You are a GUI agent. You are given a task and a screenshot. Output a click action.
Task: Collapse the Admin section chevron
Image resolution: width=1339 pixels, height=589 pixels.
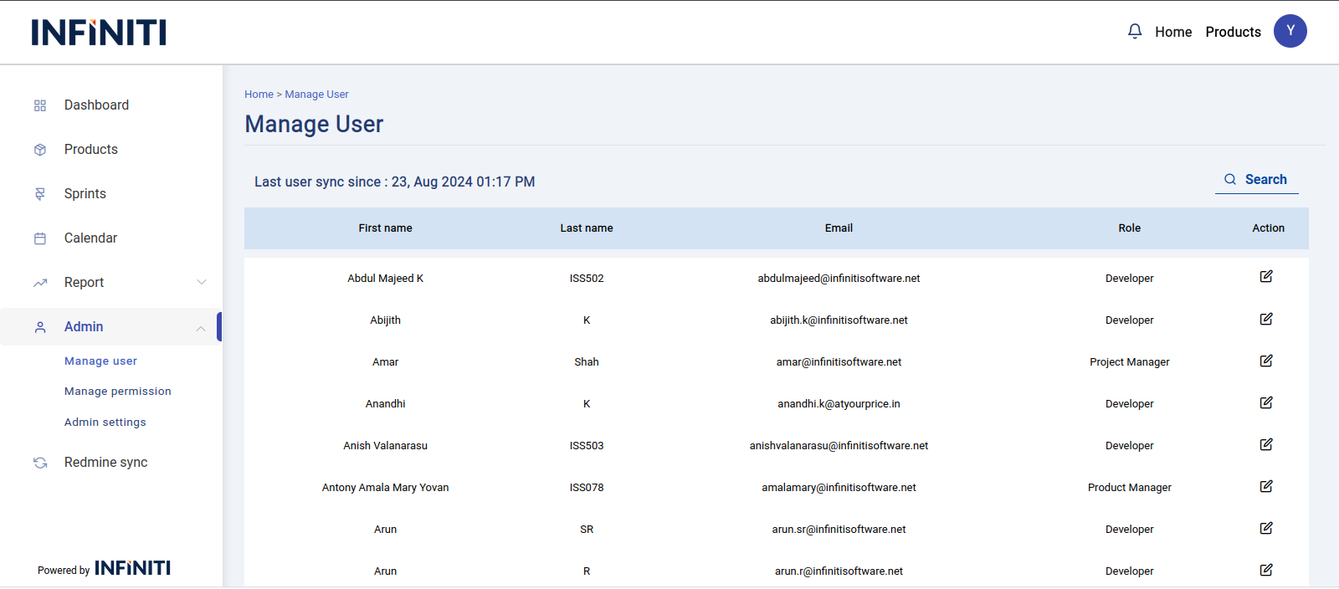[201, 328]
